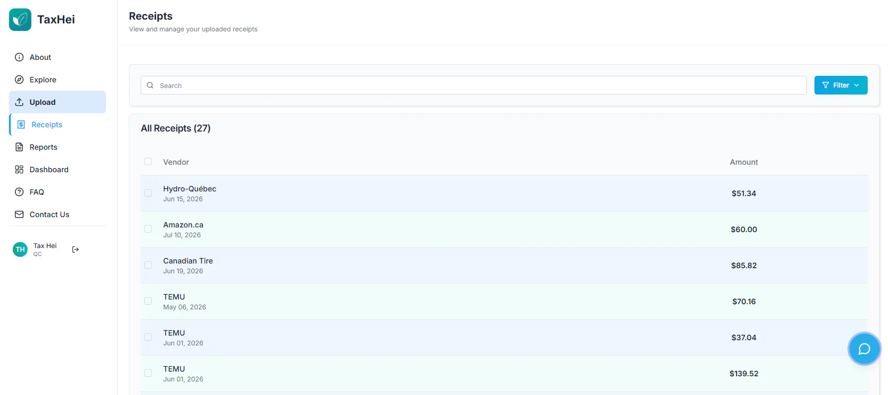Viewport: 888px width, 395px height.
Task: Check the Amazon.ca receipt checkbox
Action: click(x=148, y=229)
